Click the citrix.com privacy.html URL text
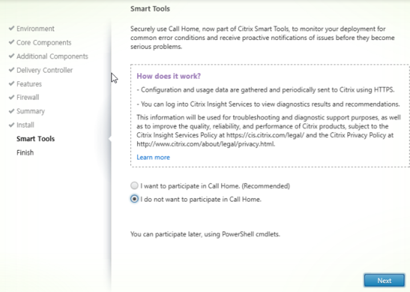The width and height of the screenshot is (410, 292). tap(206, 144)
